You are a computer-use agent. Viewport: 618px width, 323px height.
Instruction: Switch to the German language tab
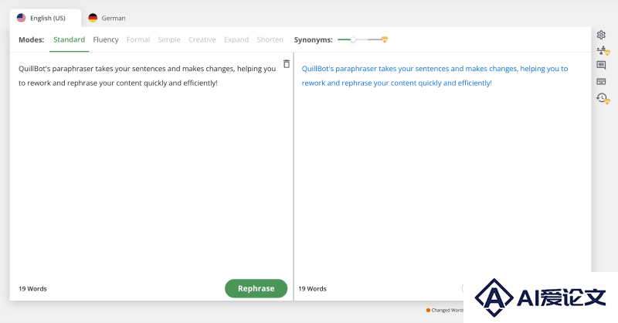point(107,18)
